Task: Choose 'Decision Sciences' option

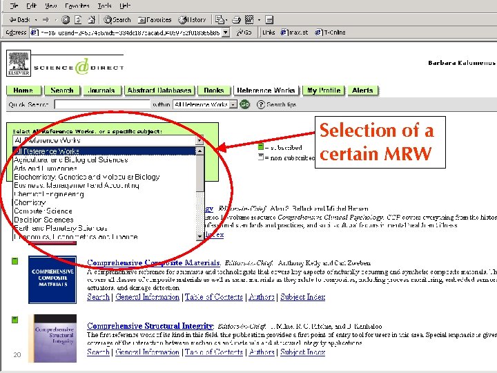Action: coord(104,220)
